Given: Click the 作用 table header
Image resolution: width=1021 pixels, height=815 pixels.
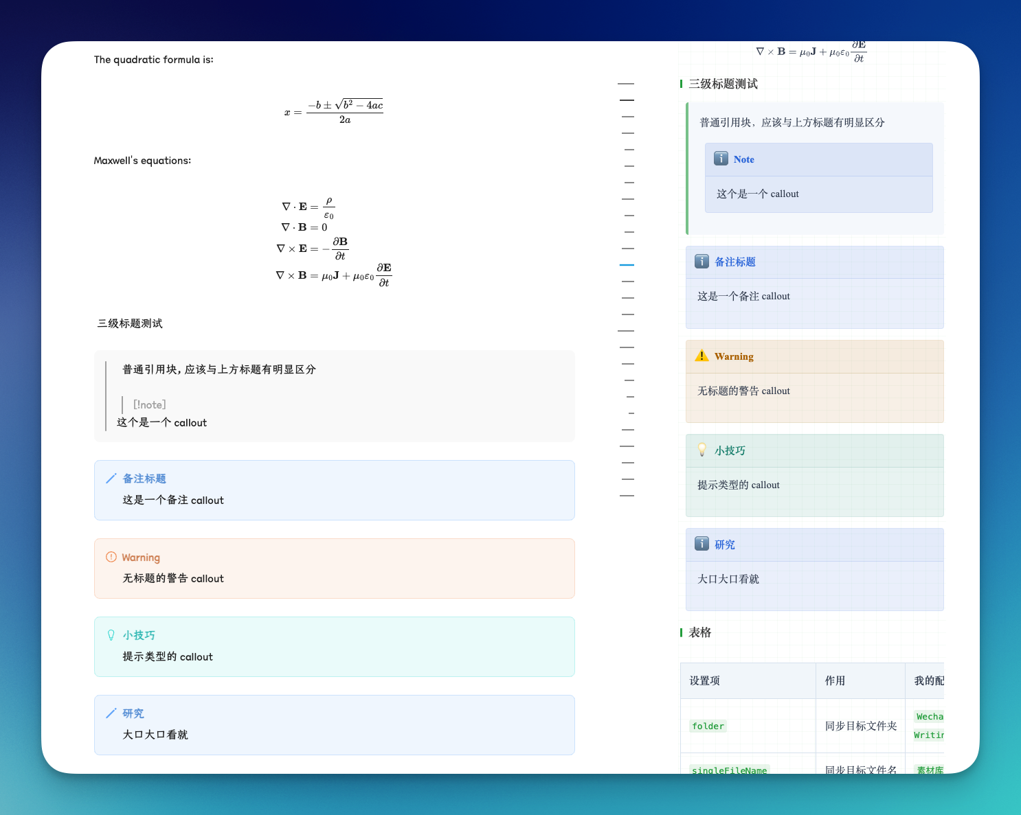Looking at the screenshot, I should point(835,680).
